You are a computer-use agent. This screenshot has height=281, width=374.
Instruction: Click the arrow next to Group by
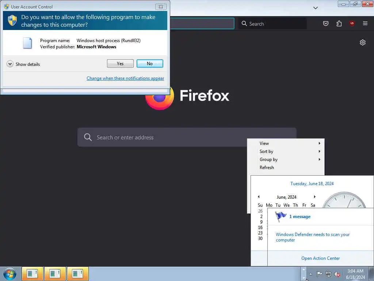(319, 160)
